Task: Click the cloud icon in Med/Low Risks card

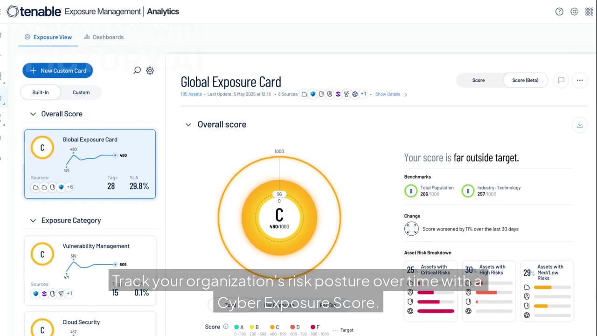Action: (527, 287)
